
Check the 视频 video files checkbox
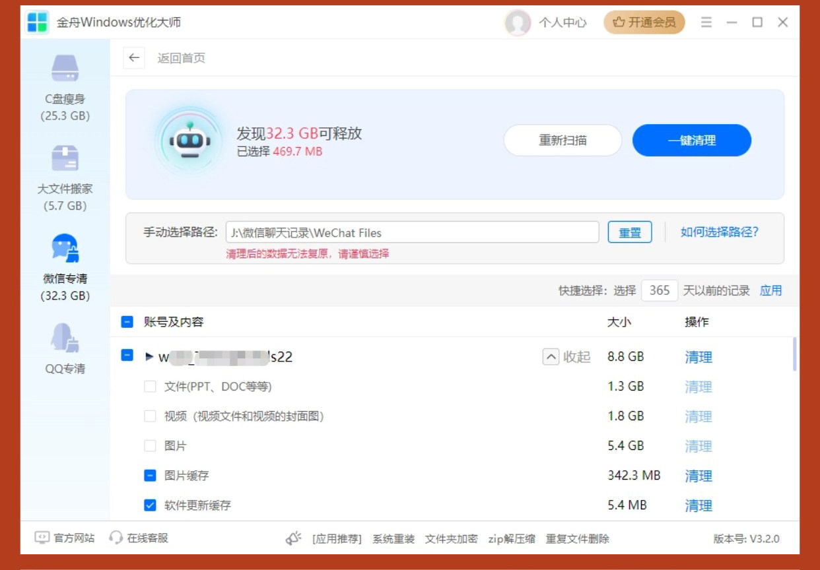tap(150, 416)
